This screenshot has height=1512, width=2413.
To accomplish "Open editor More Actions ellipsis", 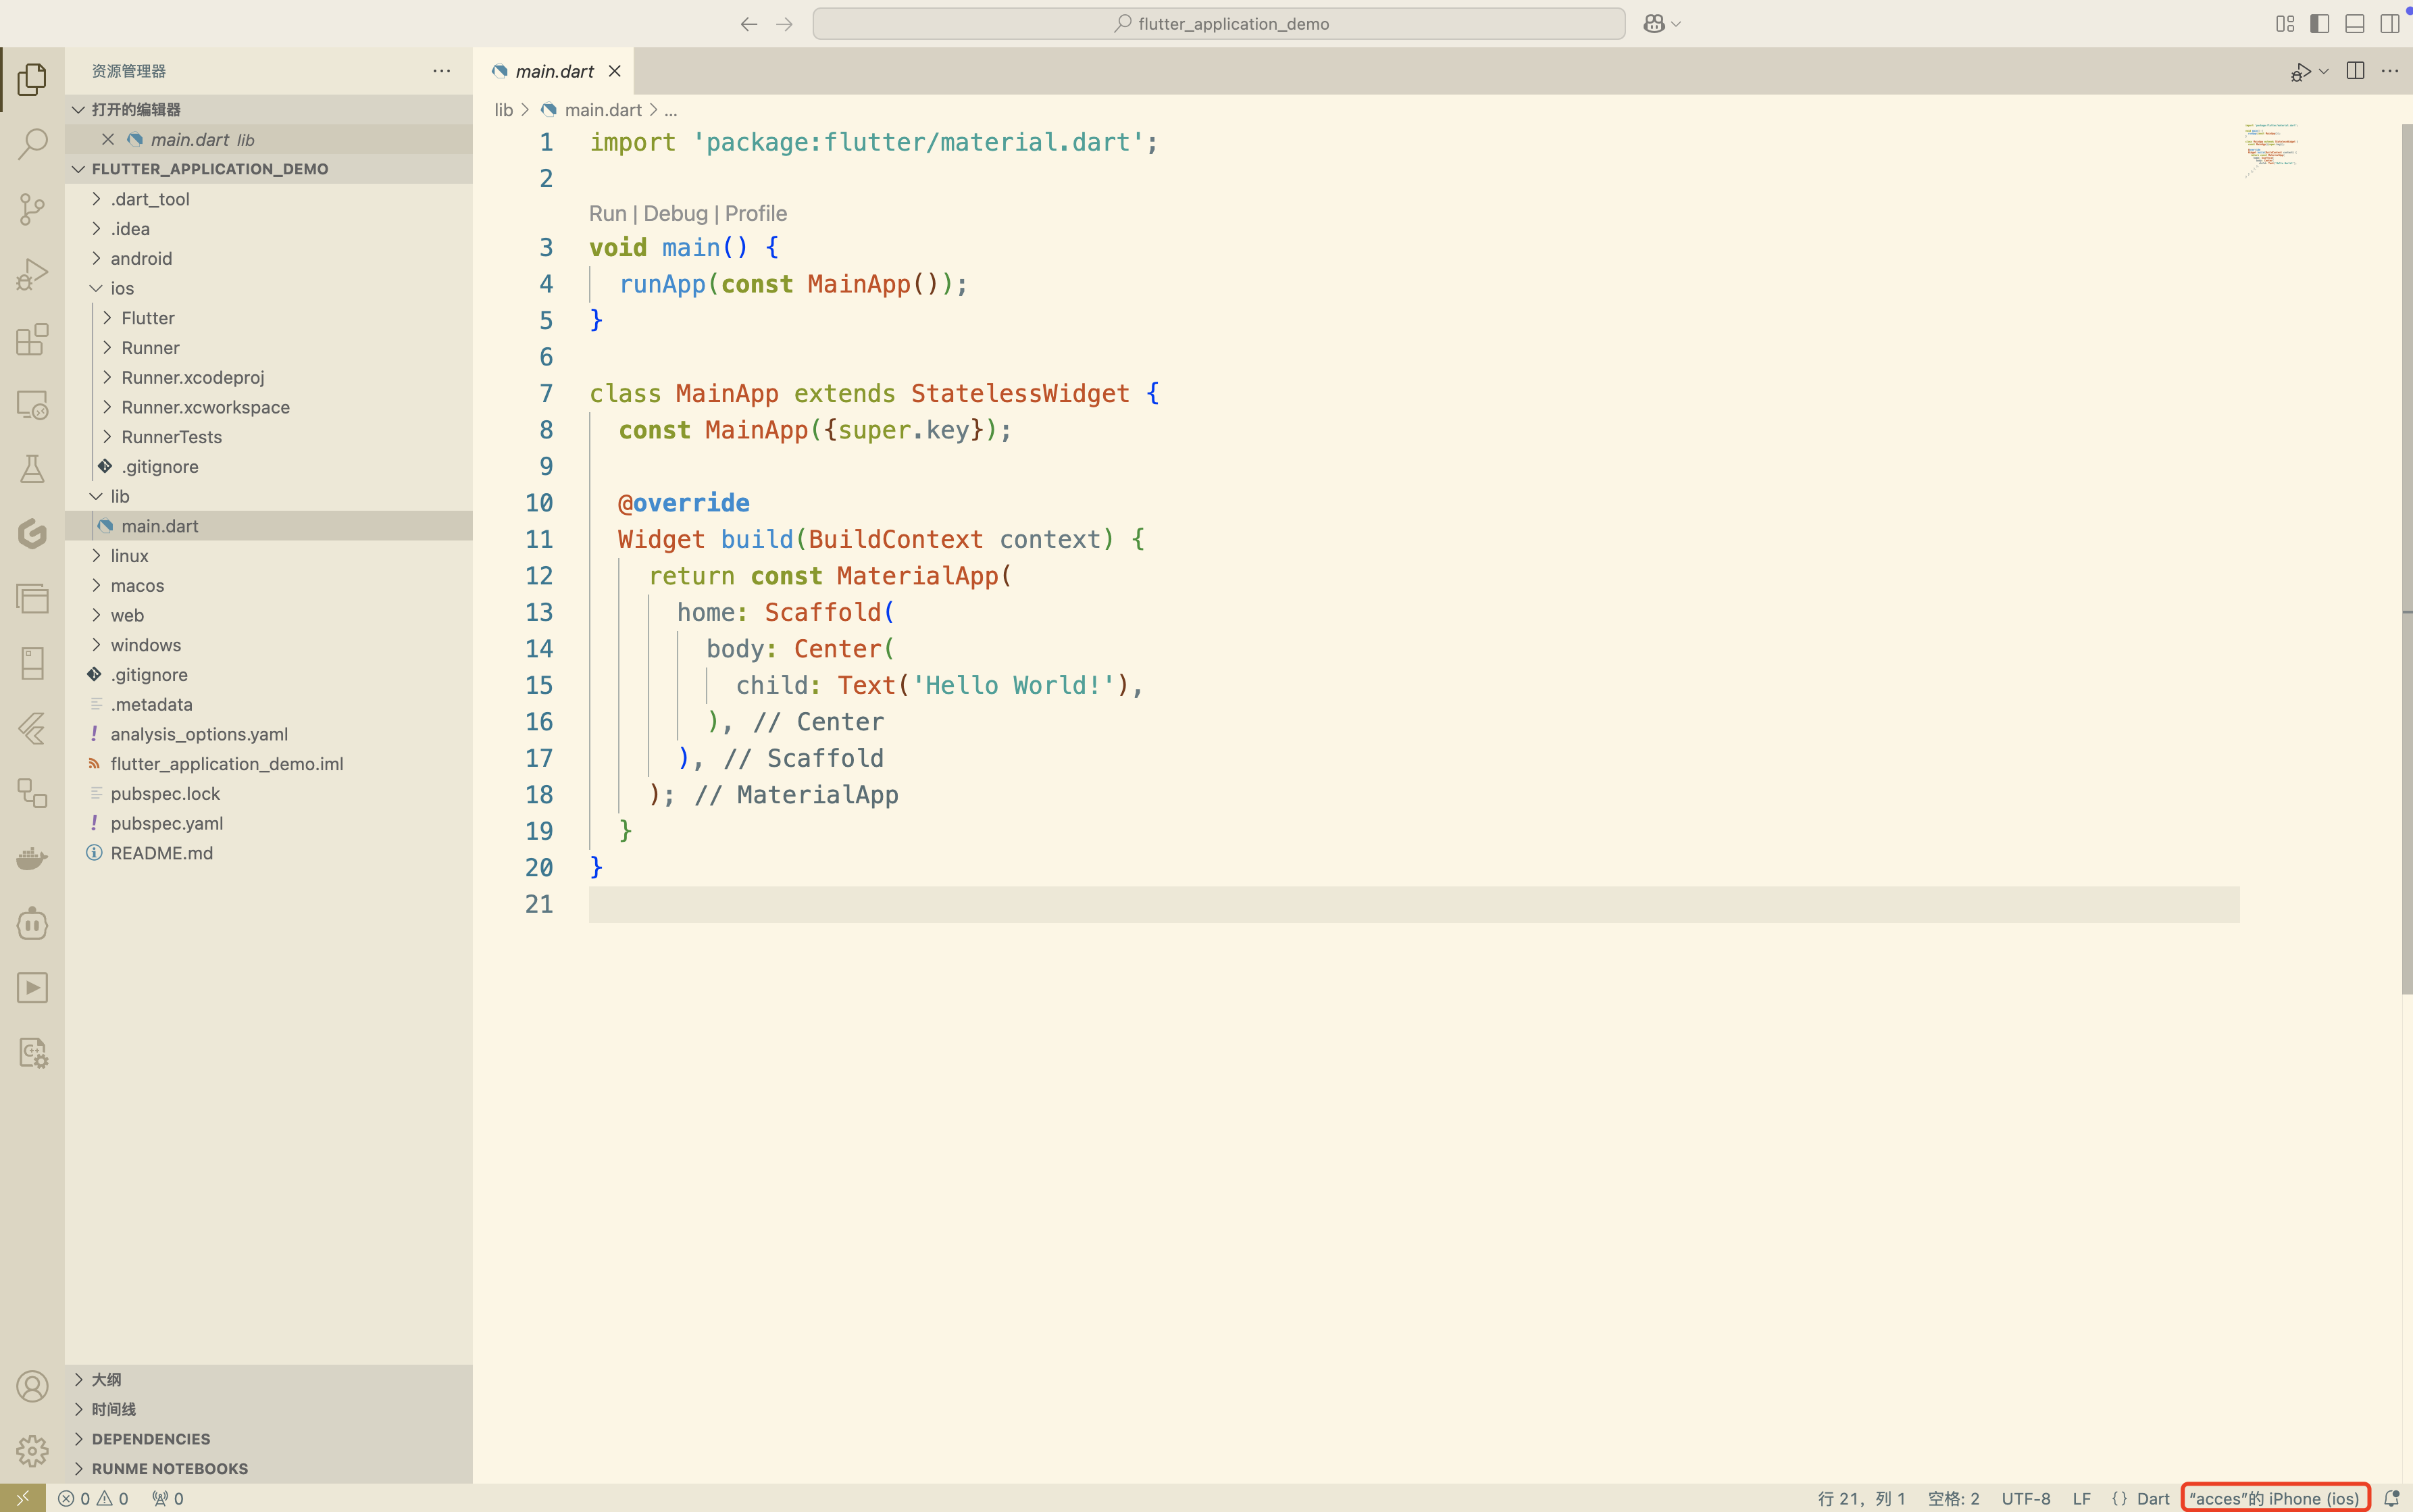I will pos(2390,71).
